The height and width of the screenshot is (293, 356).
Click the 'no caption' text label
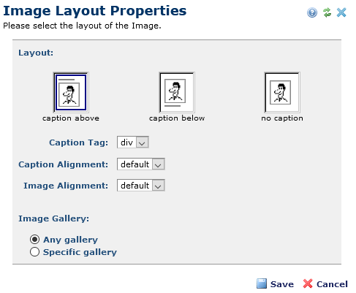282,118
